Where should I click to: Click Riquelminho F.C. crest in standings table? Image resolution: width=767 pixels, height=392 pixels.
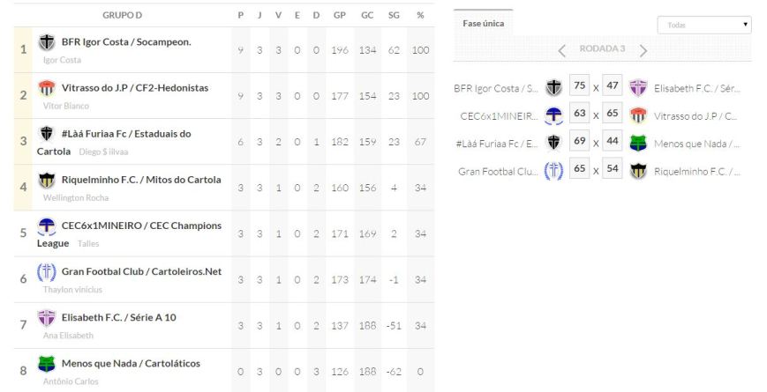[47, 180]
